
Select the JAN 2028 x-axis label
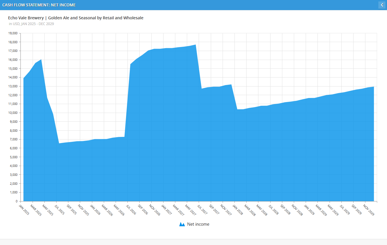coord(238,210)
